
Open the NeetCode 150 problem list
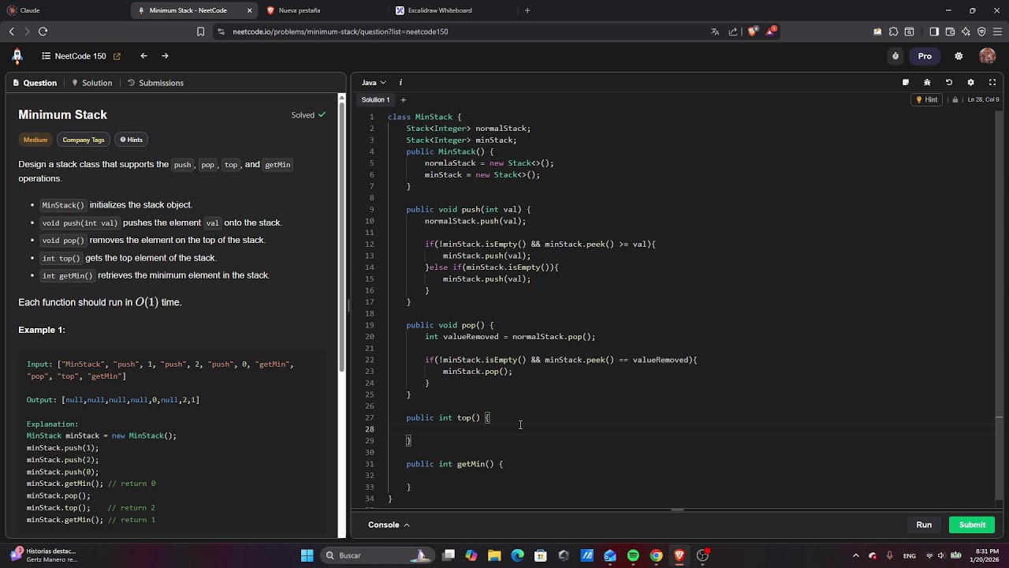tap(74, 56)
